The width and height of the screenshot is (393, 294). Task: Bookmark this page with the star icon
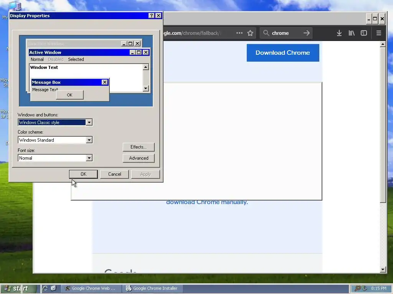click(250, 33)
